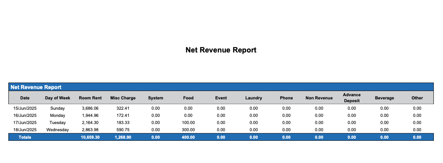443x163 pixels.
Task: Select the 15/Jun/2025 date cell
Action: pyautogui.click(x=25, y=108)
